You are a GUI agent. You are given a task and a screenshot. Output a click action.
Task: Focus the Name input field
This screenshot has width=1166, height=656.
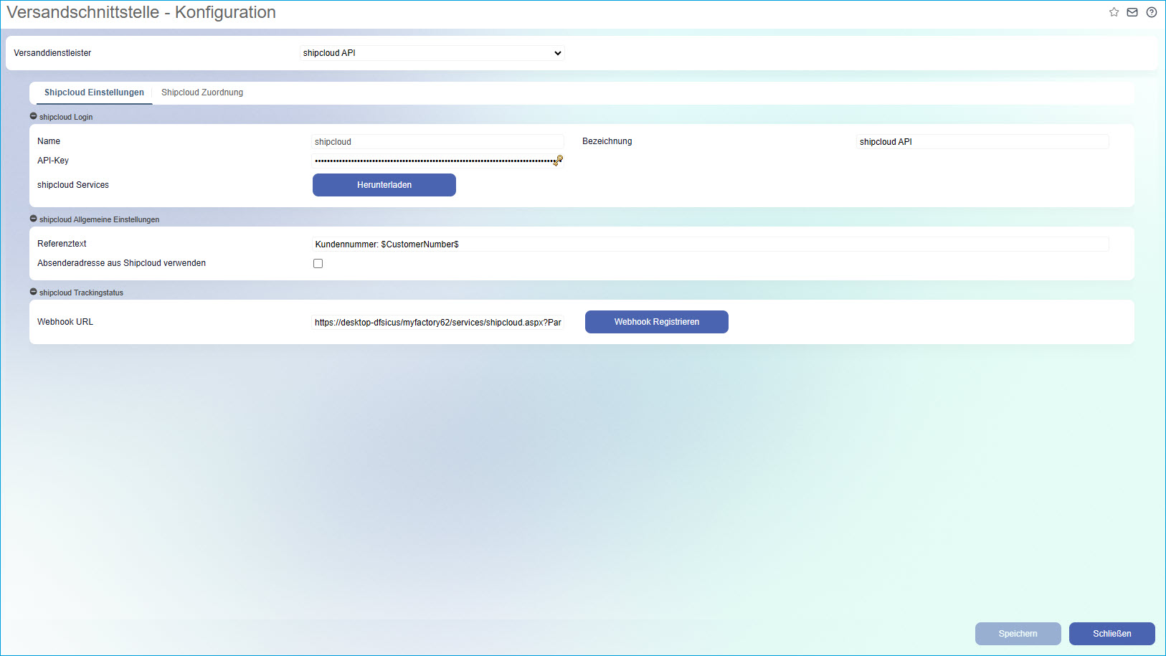click(438, 142)
